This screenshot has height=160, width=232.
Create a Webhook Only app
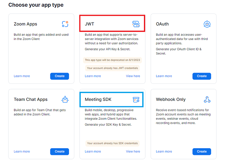tap(202, 151)
